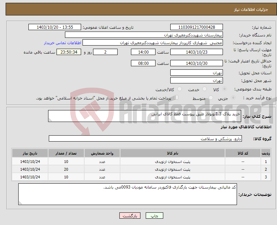277x225 pixels.
Task: Select the متوسط purchase type radio
Action: pos(211,98)
